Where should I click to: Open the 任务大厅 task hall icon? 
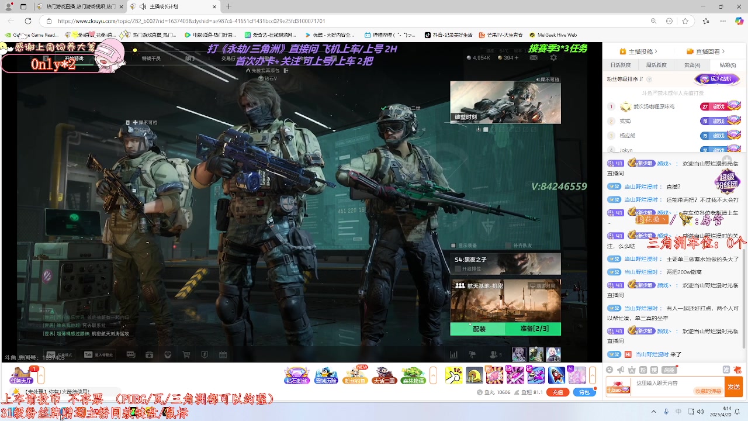point(22,375)
